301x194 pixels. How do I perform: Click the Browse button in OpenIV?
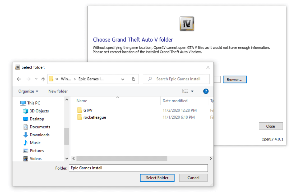235,79
